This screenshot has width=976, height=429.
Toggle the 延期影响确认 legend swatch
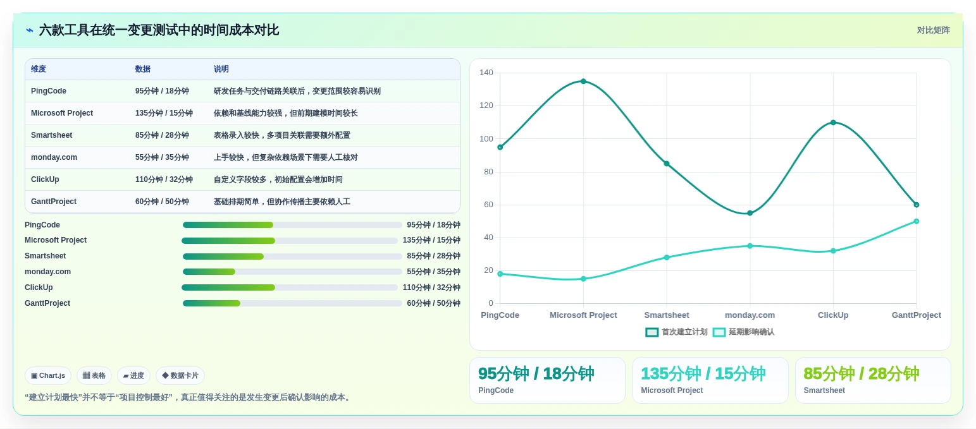pos(719,332)
